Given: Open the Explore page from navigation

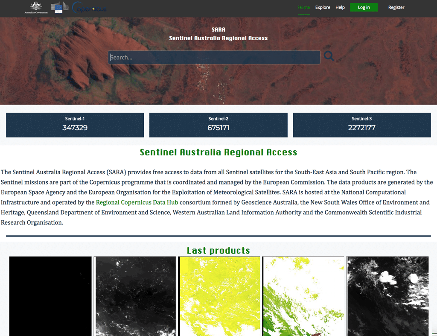Looking at the screenshot, I should (x=323, y=7).
